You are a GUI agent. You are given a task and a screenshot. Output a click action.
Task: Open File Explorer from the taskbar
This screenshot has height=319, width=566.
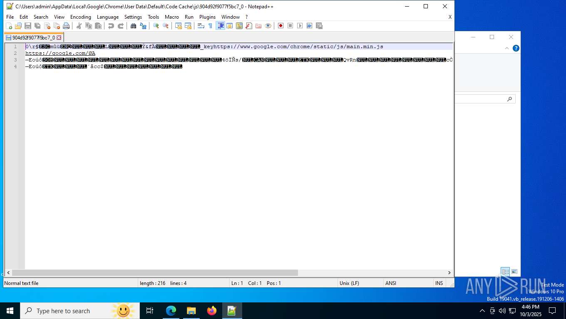191,311
